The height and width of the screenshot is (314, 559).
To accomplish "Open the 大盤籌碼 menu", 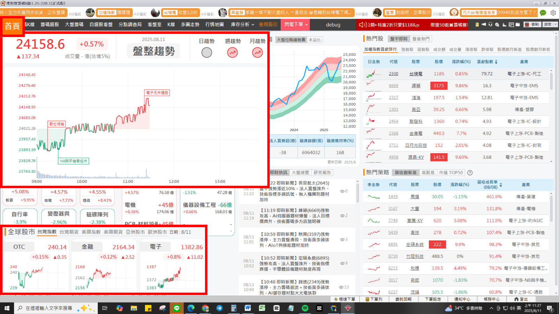I will tap(74, 25).
